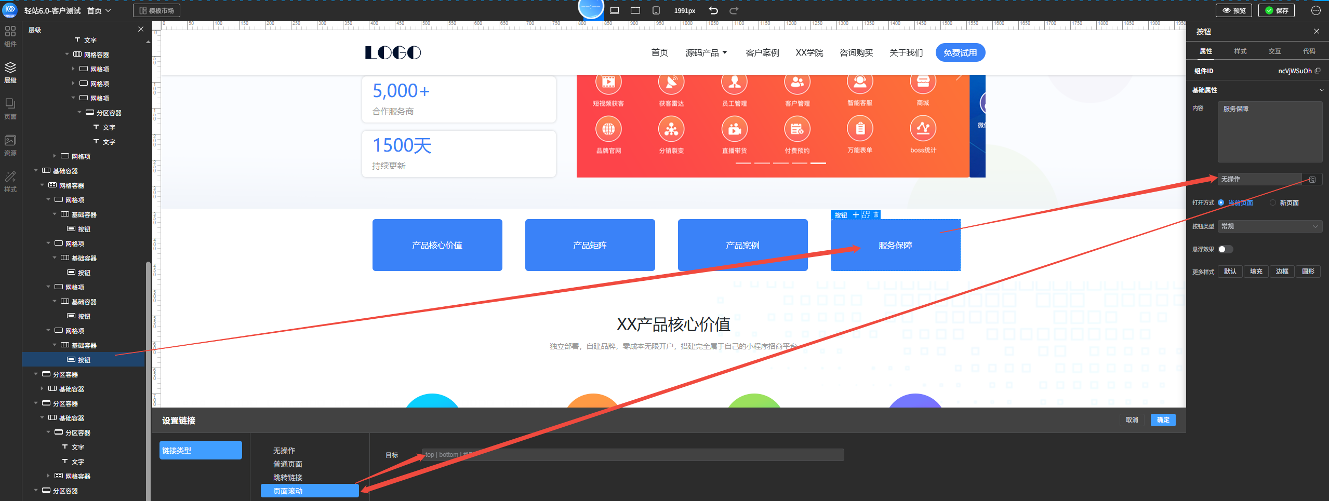1329x501 pixels.
Task: Click the 目标 scroll target input field
Action: click(x=633, y=455)
